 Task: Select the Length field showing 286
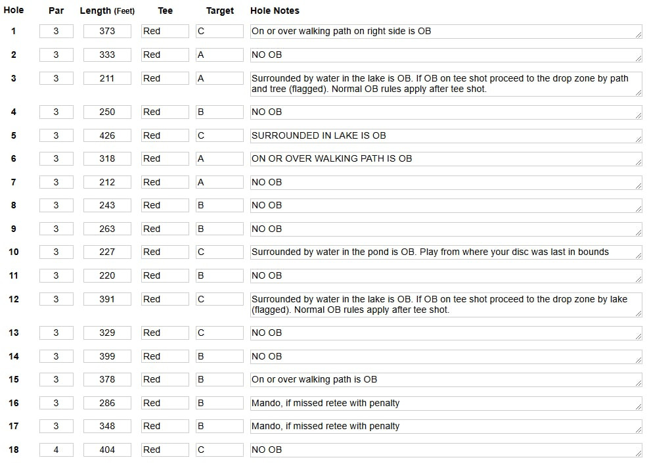107,403
